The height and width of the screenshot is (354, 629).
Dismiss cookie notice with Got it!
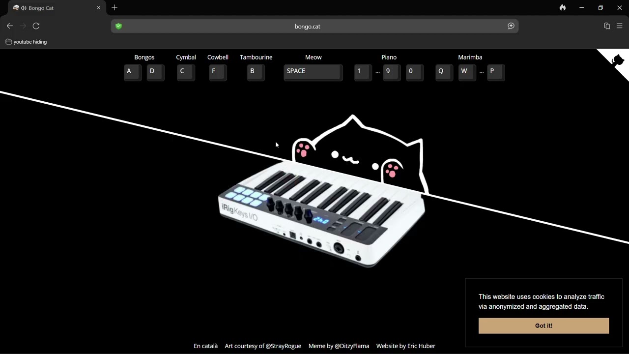pos(543,325)
